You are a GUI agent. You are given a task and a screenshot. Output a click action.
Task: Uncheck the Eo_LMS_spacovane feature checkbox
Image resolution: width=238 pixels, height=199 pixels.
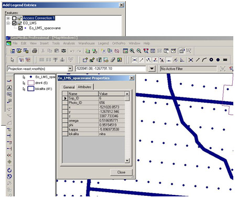tap(20, 28)
